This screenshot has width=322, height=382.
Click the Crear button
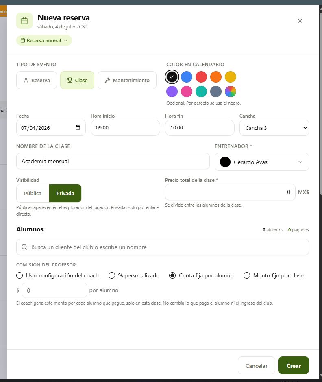(x=294, y=365)
